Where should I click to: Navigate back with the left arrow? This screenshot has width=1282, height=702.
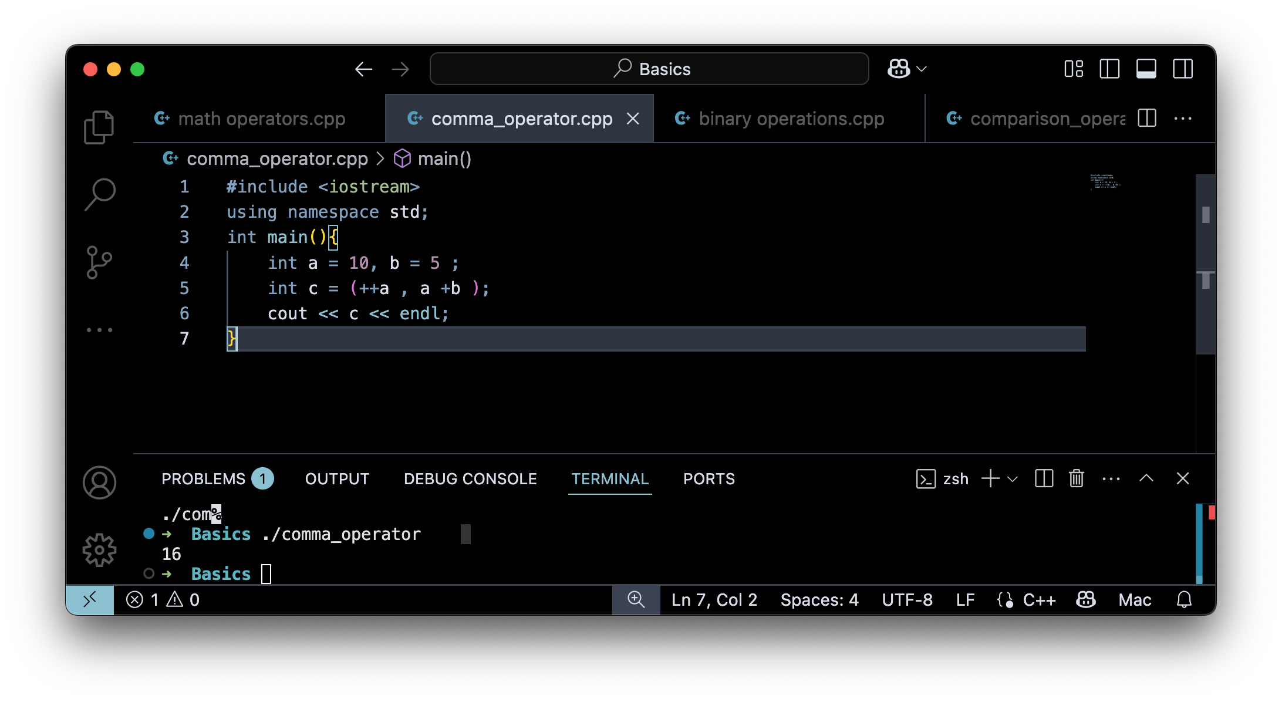363,69
